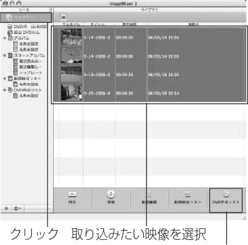Select the title text 5-14-2006-2

97,56
